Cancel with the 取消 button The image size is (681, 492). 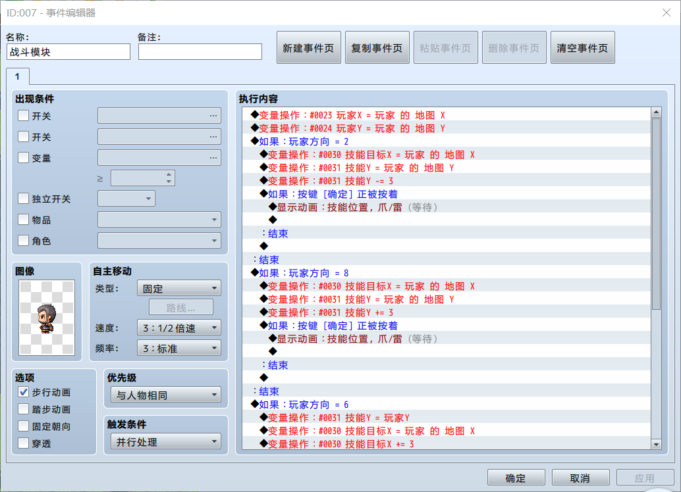[x=580, y=478]
